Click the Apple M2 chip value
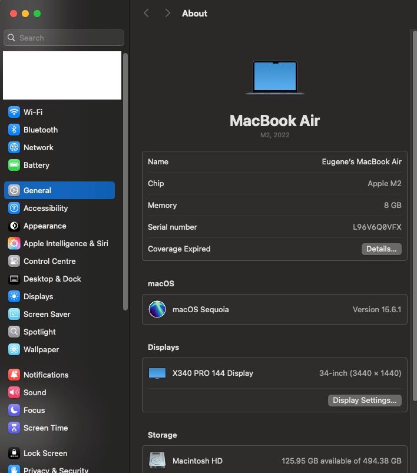The image size is (417, 473). click(x=385, y=183)
